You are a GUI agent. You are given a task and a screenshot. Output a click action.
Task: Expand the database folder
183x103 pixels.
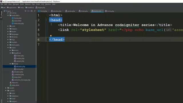point(8,96)
